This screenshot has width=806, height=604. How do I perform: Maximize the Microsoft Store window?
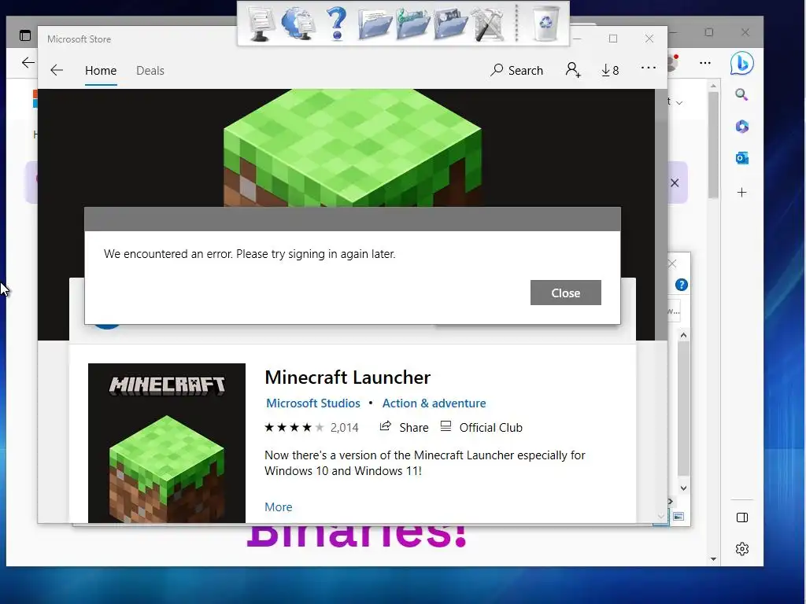click(x=612, y=39)
